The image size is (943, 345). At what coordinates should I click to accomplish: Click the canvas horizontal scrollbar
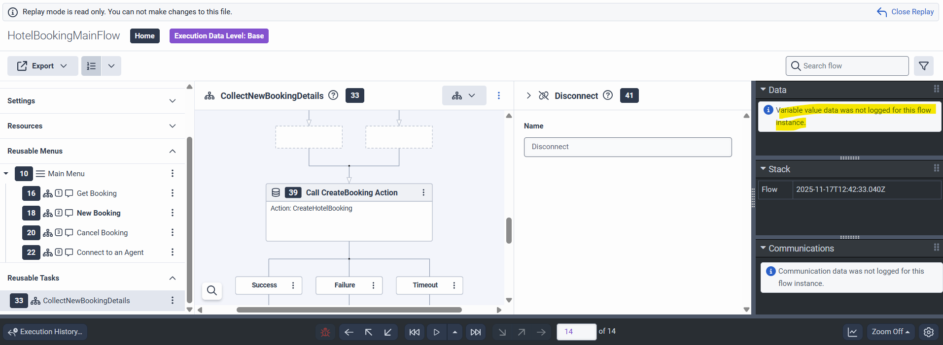[349, 310]
